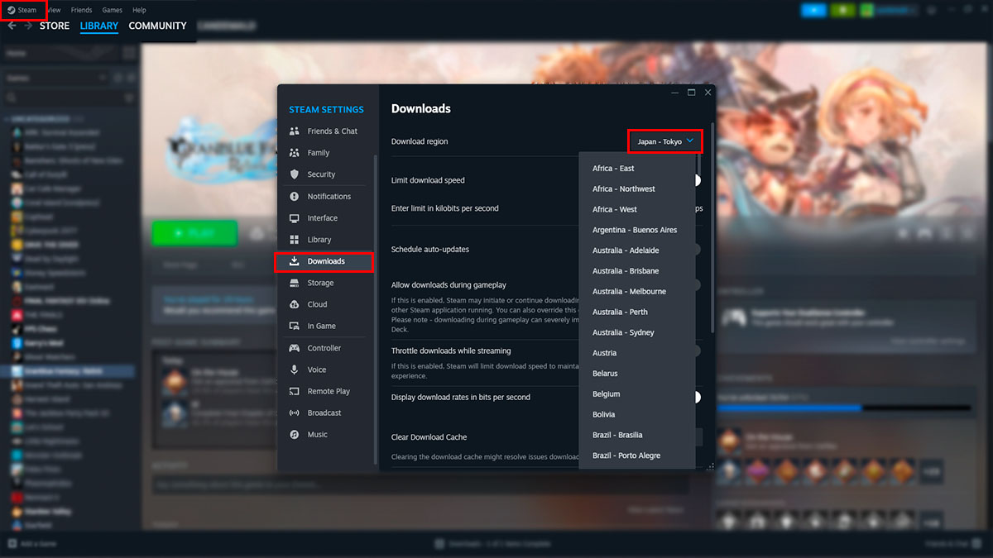This screenshot has width=993, height=558.
Task: Open the Steam menu in menu bar
Action: click(x=23, y=10)
